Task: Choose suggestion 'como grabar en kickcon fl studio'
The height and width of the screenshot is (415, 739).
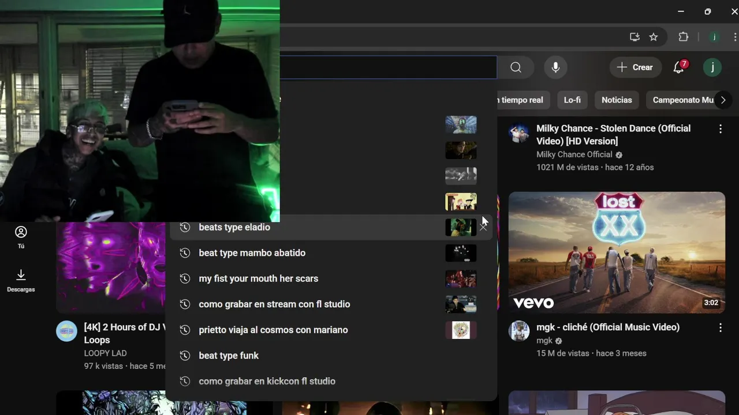Action: (331, 381)
